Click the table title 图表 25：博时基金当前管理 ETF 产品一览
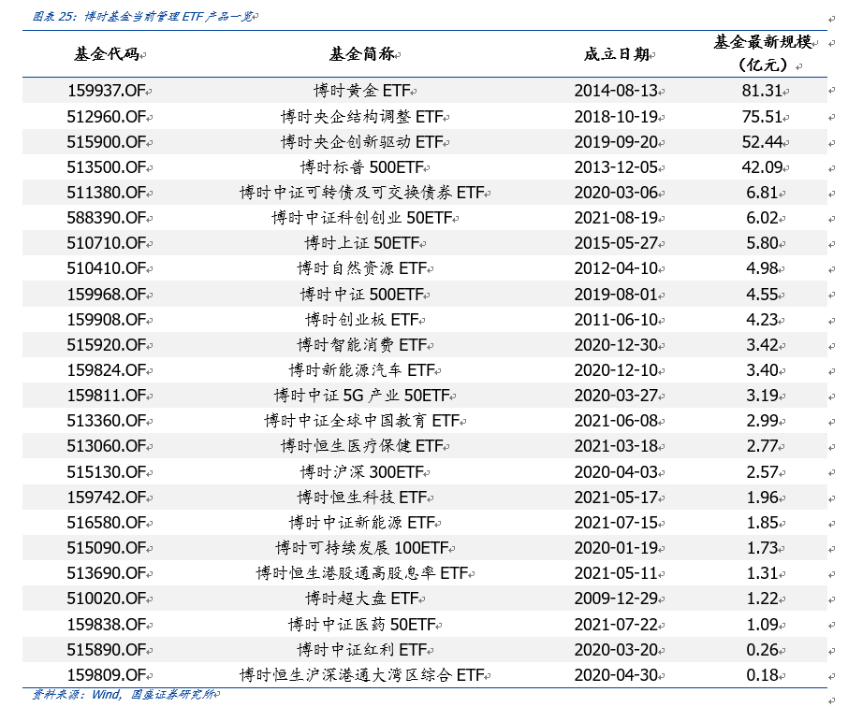Viewport: 848px width, 707px height. (143, 16)
